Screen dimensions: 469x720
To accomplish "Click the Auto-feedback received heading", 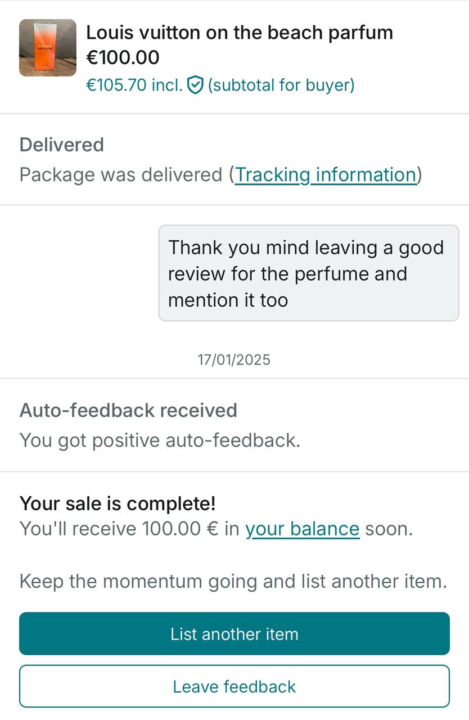I will pyautogui.click(x=128, y=411).
